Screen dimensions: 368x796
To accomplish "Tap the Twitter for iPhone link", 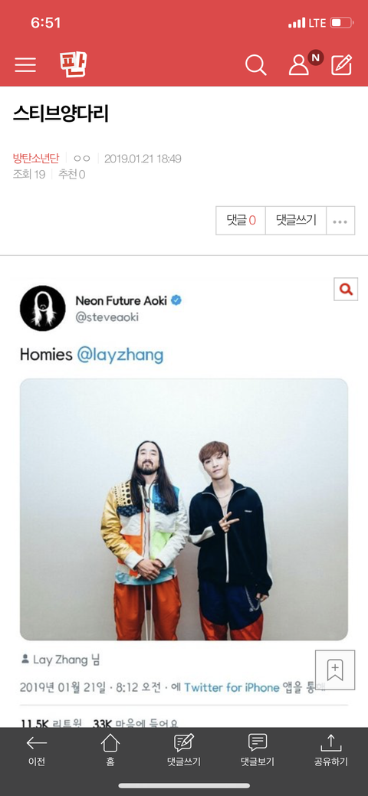I will [232, 687].
